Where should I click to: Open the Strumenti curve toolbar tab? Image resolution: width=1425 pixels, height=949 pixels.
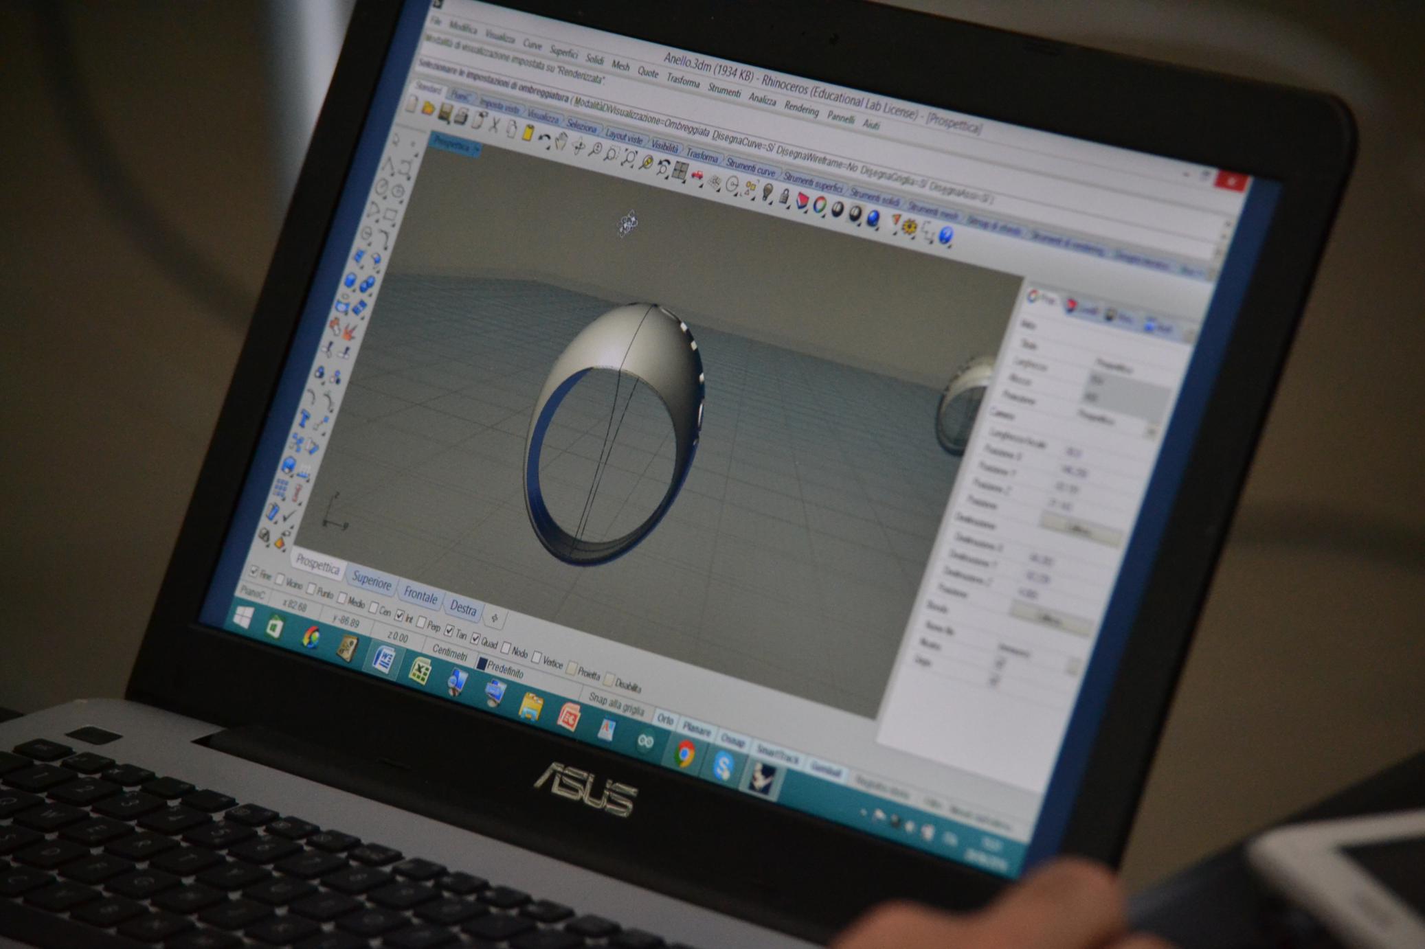[751, 168]
